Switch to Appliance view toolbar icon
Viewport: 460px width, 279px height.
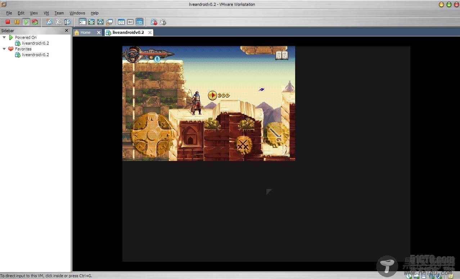point(130,22)
